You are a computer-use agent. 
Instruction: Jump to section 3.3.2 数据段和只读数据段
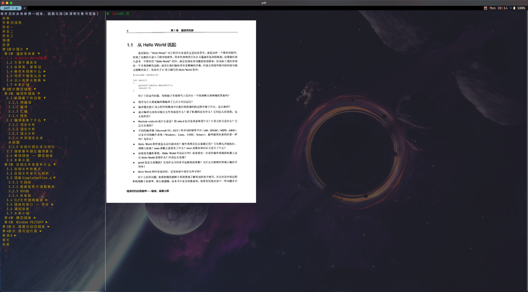pyautogui.click(x=31, y=186)
